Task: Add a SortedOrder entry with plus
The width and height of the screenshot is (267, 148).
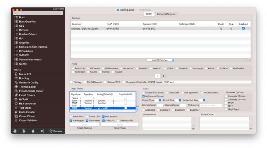Action: [251, 129]
